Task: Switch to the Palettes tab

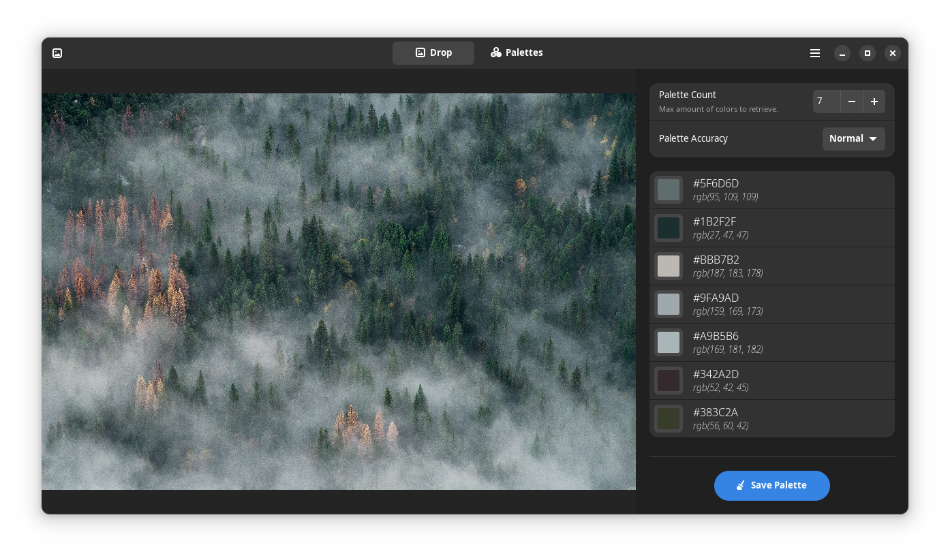Action: click(517, 53)
